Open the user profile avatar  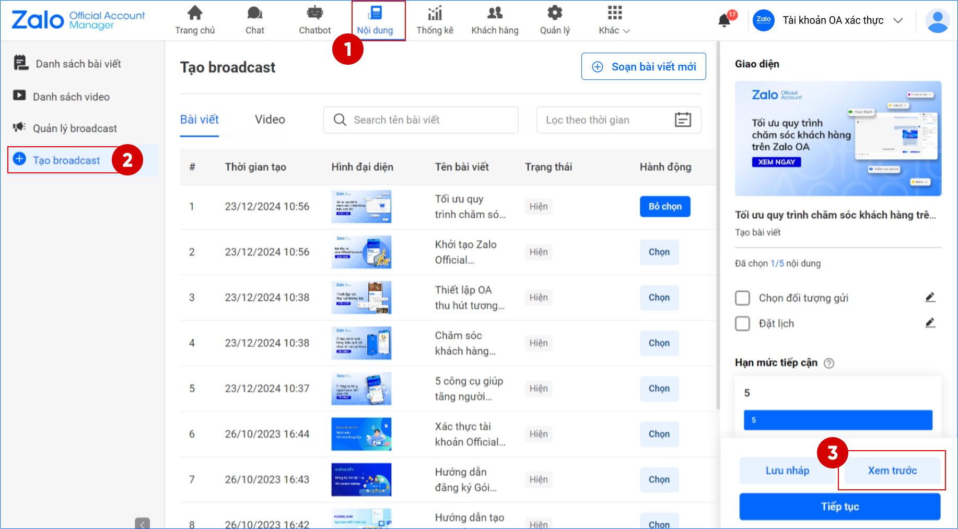[x=937, y=20]
